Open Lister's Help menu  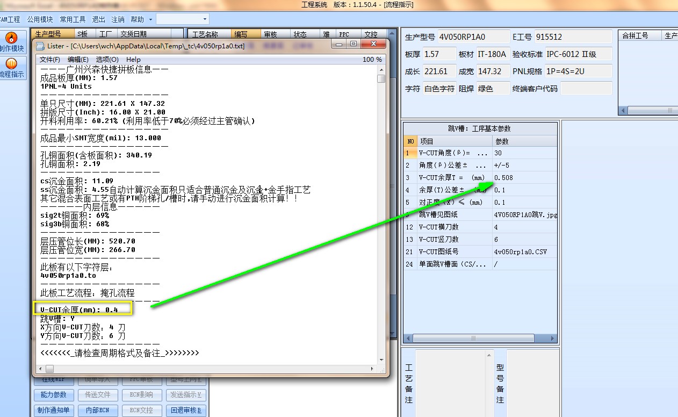click(133, 60)
